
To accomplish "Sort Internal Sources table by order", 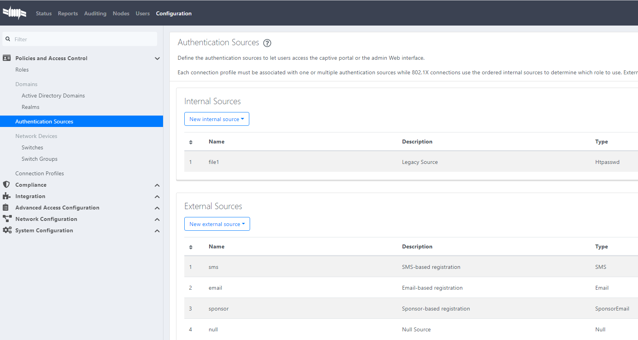I will [x=191, y=142].
